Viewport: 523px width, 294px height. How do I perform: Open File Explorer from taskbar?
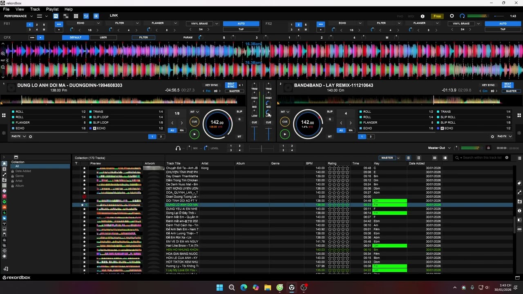pyautogui.click(x=268, y=287)
